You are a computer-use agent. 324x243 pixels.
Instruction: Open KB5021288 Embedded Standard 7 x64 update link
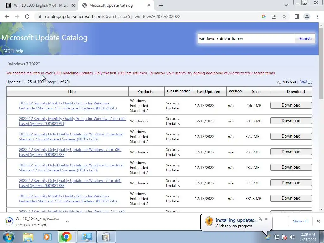click(71, 137)
